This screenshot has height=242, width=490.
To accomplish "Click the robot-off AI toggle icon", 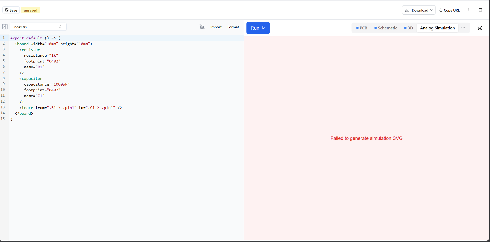I will click(x=202, y=27).
